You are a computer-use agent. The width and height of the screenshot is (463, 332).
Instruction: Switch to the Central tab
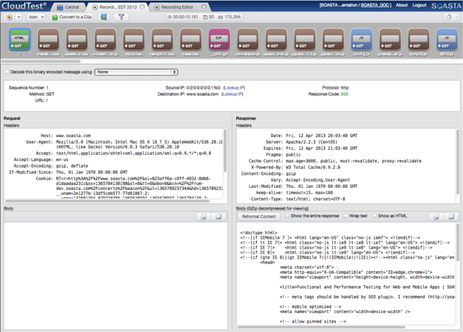tap(68, 7)
